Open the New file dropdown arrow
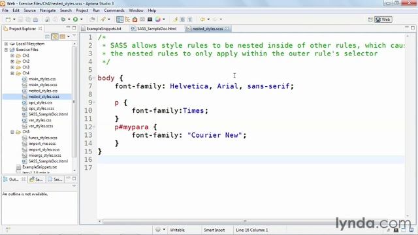Viewport: 418px width, 235px height. point(14,20)
